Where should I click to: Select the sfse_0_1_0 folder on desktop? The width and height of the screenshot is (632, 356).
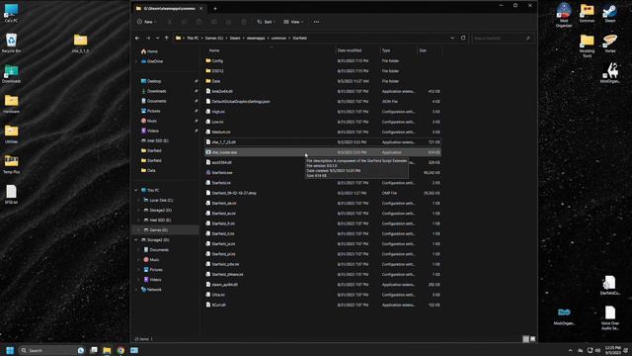coord(80,43)
